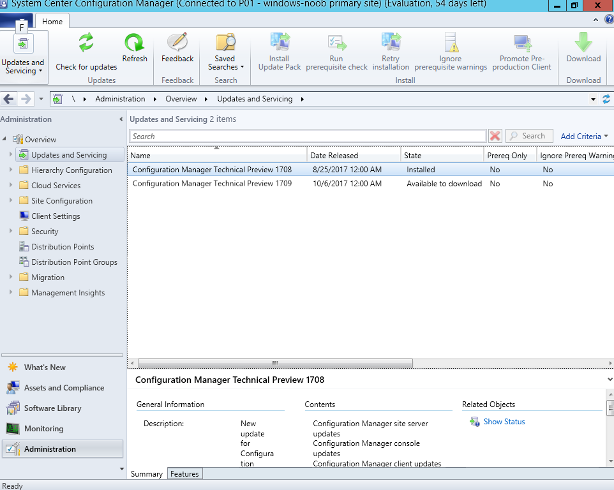Click Assets and Compliance workspace icon
Image resolution: width=614 pixels, height=490 pixels.
point(13,387)
